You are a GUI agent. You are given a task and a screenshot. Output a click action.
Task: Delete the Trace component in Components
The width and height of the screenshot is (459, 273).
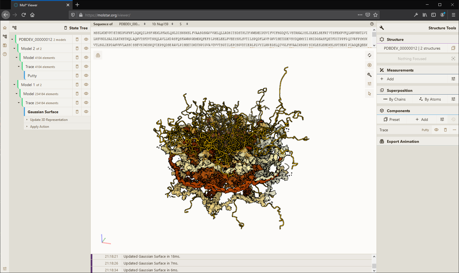coord(445,130)
